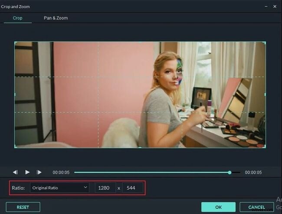Click the top-left crop corner handle

[x=16, y=43]
